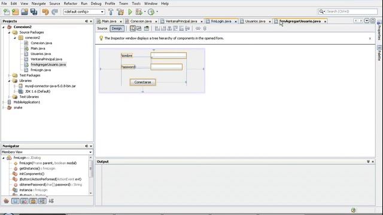Open the Properties side panel
383x215 pixels.
(x=379, y=30)
